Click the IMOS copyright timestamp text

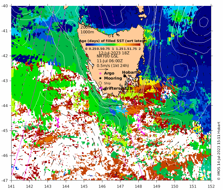[219, 151]
